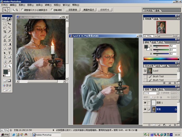Viewport: 182px width, 137px height.
Task: Select the Lasso tool
Action: tap(5, 28)
